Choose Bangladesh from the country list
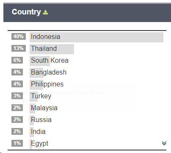The height and width of the screenshot is (153, 171). [x=49, y=72]
